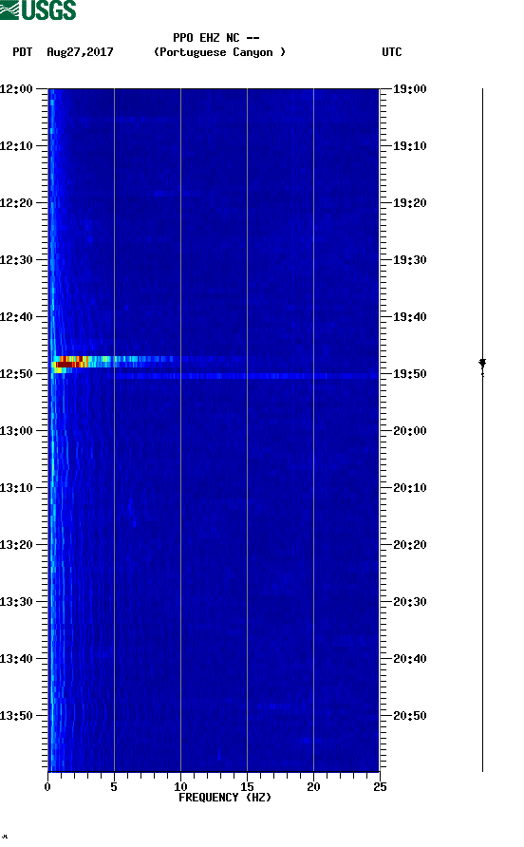Screen dimensions: 524x847
Task: Click the '13:00' PDT time label
Action: tap(16, 431)
